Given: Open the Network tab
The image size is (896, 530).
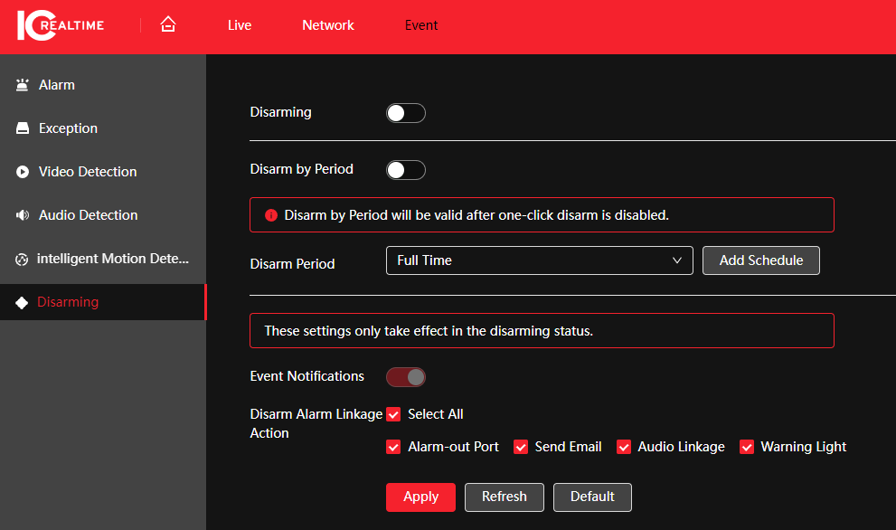Looking at the screenshot, I should (328, 25).
